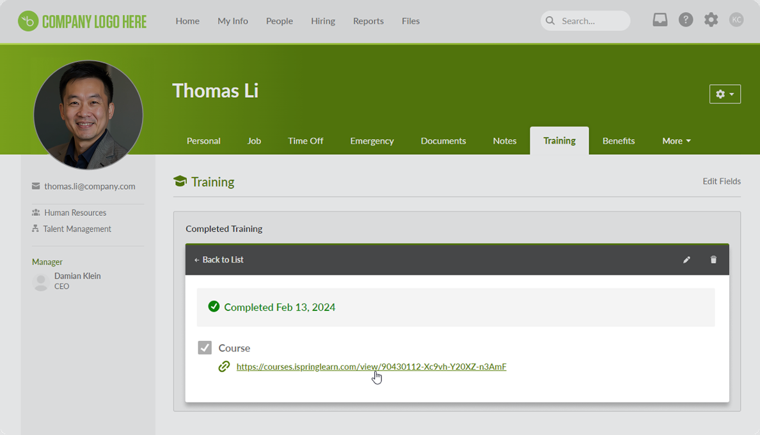This screenshot has height=435, width=760.
Task: Open the ispringlearn course URL link
Action: click(x=371, y=367)
